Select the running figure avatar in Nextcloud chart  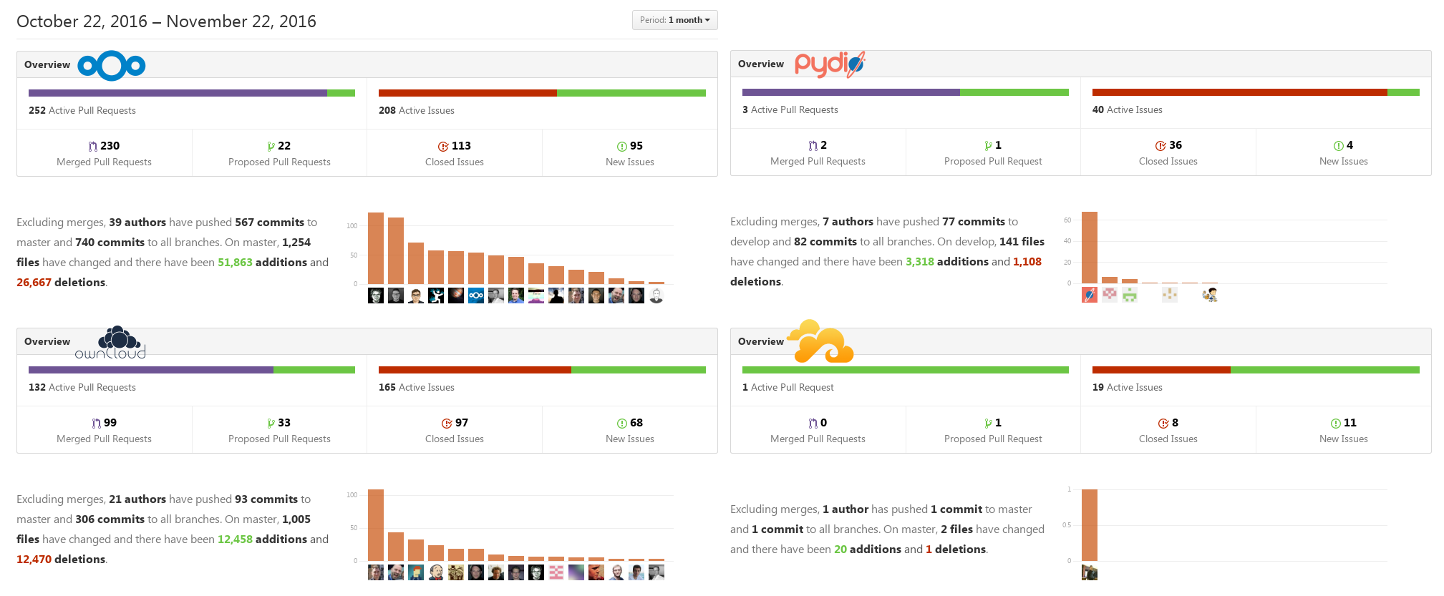(436, 295)
